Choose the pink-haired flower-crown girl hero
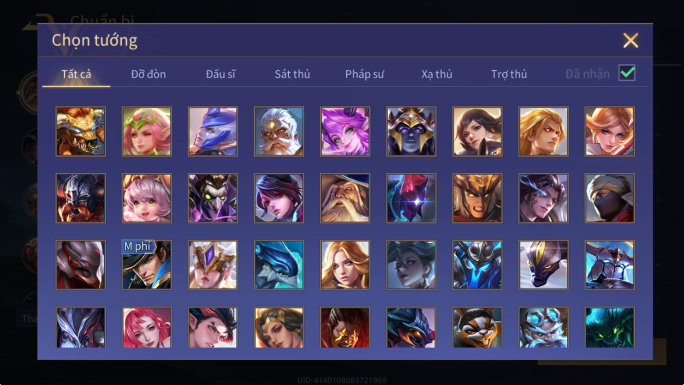This screenshot has height=385, width=684. pyautogui.click(x=147, y=132)
